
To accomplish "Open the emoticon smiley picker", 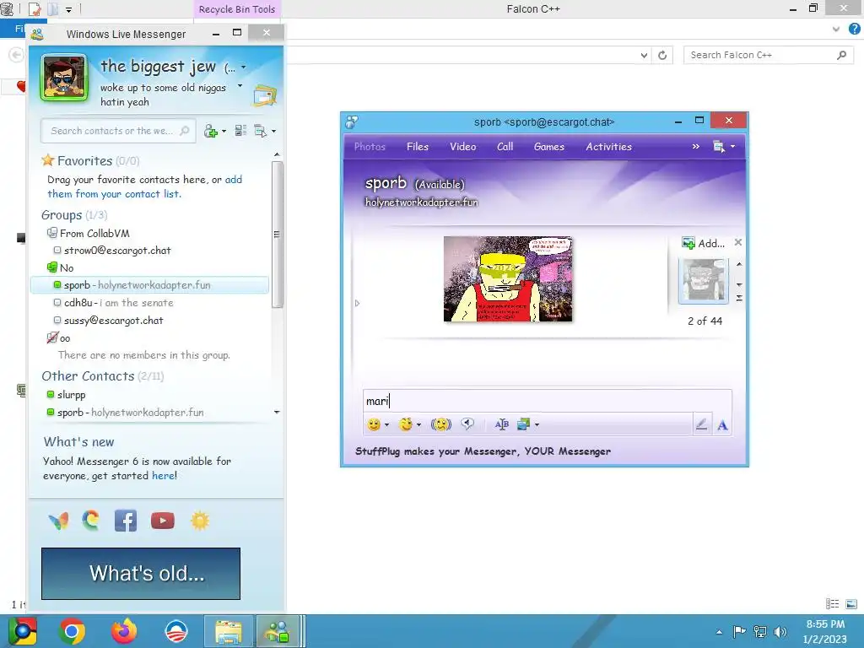I will [374, 424].
